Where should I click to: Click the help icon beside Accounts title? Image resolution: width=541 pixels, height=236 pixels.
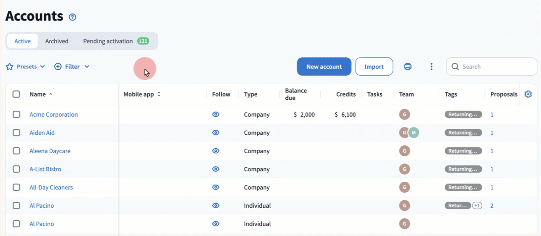pos(73,17)
